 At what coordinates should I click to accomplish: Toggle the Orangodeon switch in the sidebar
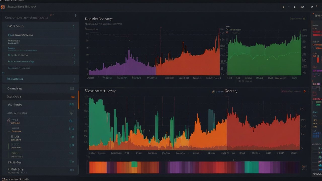(74, 55)
